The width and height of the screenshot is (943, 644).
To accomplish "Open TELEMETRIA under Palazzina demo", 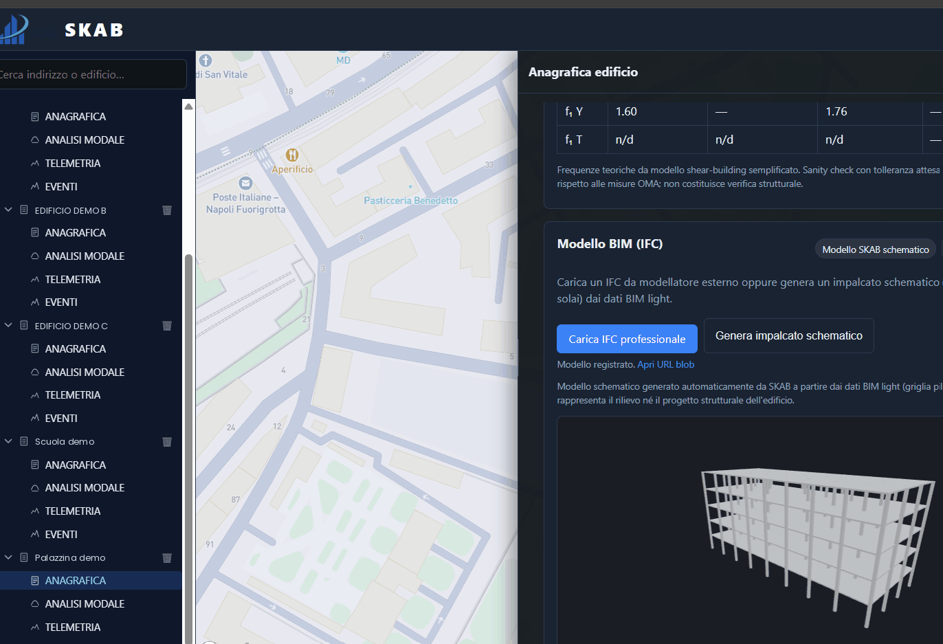I will (x=73, y=628).
